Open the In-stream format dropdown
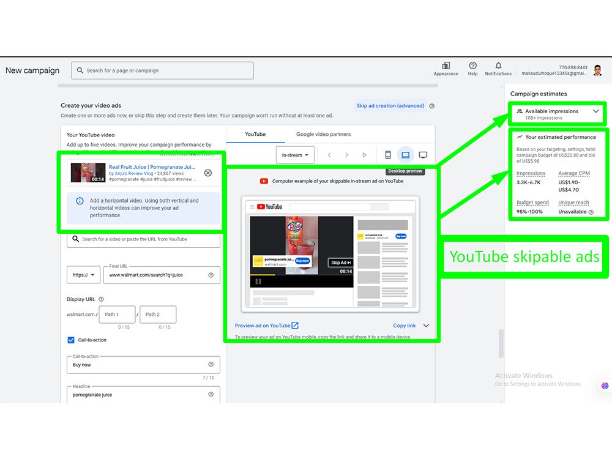612x459 pixels. (295, 155)
